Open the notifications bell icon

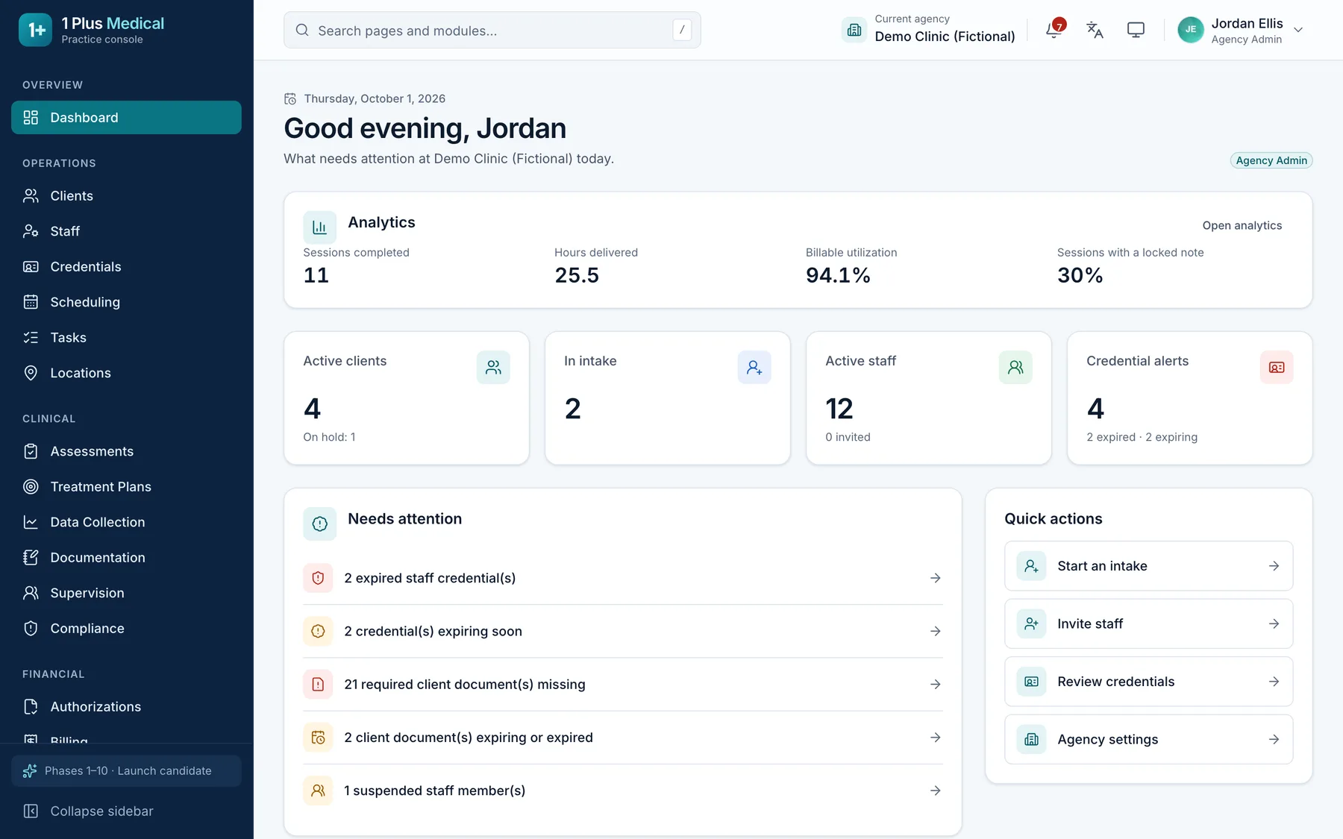[1054, 30]
